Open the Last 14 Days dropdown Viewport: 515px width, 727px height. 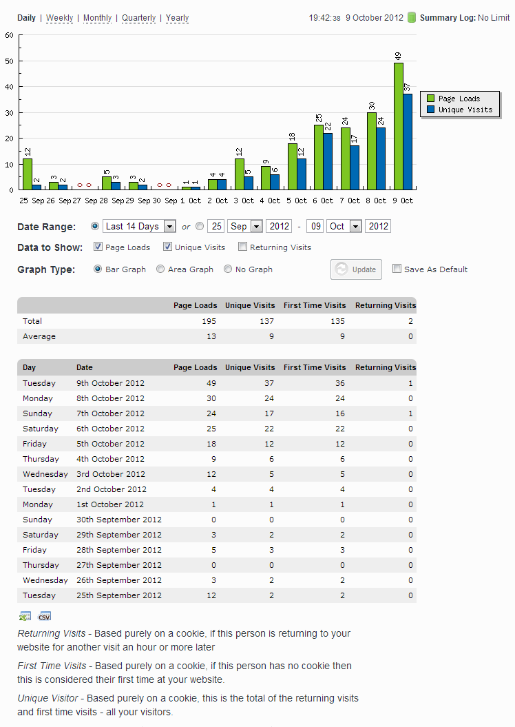(x=139, y=226)
